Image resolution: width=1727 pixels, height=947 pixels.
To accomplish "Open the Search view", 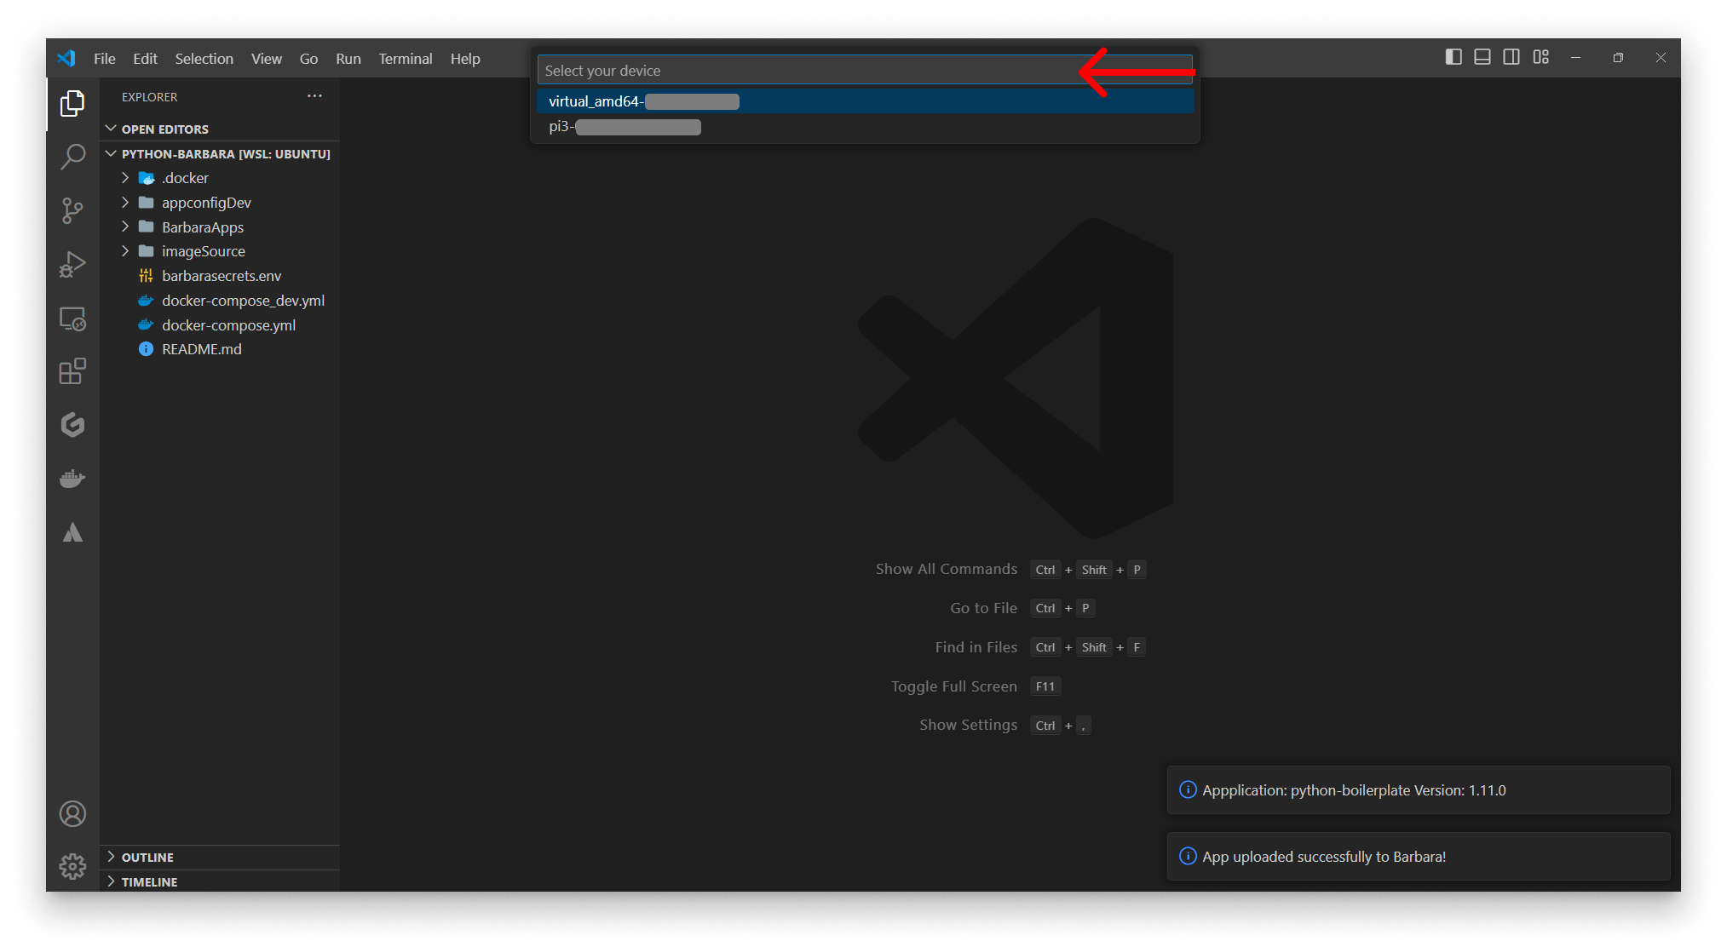I will tap(73, 158).
